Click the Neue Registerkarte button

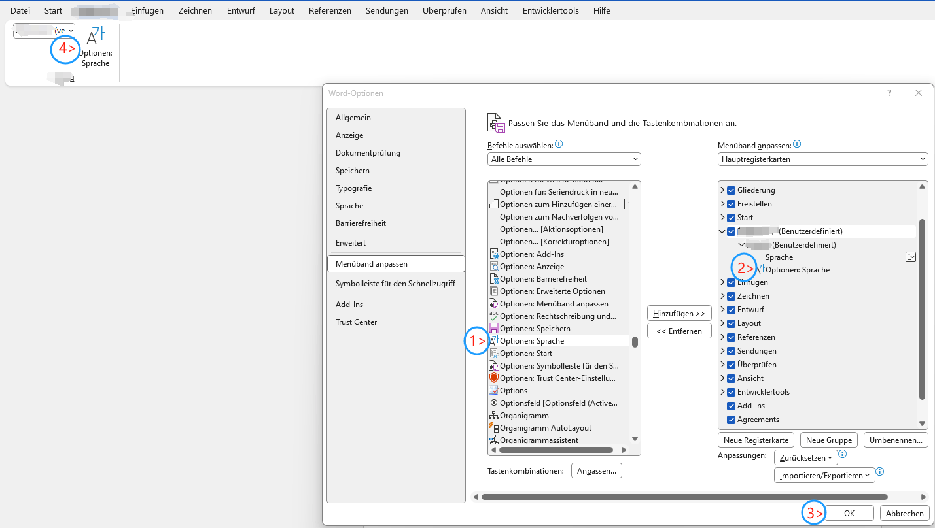pos(756,440)
